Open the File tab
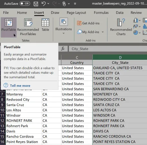 [x=6, y=13]
